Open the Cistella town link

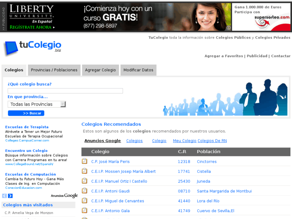point(204,172)
